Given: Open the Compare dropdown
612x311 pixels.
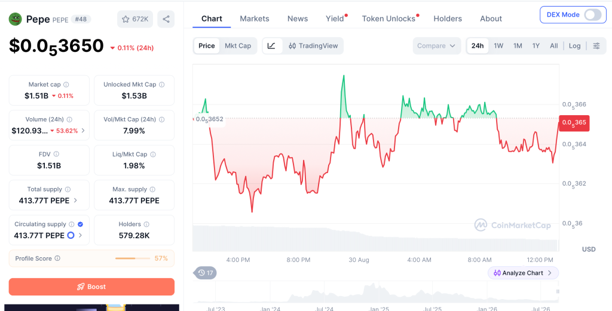Looking at the screenshot, I should pyautogui.click(x=437, y=45).
